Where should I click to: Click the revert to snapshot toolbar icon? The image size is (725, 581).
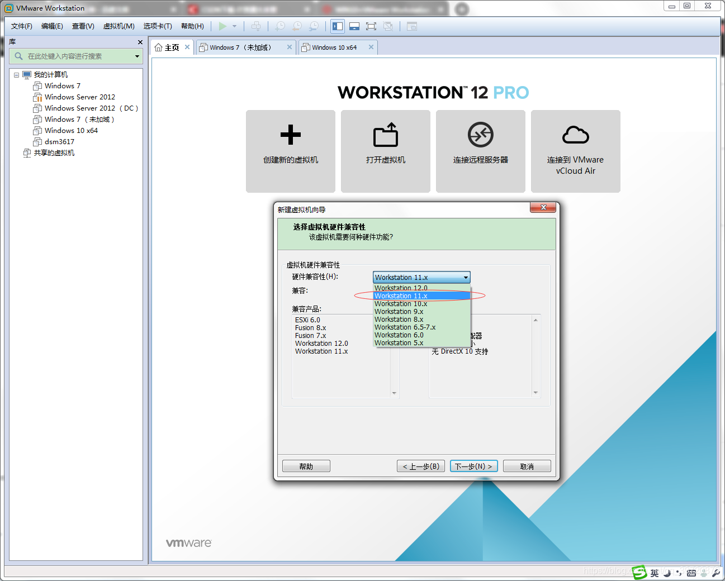point(297,26)
